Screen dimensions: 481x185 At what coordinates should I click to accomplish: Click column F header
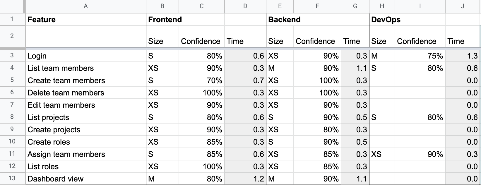[x=317, y=6]
